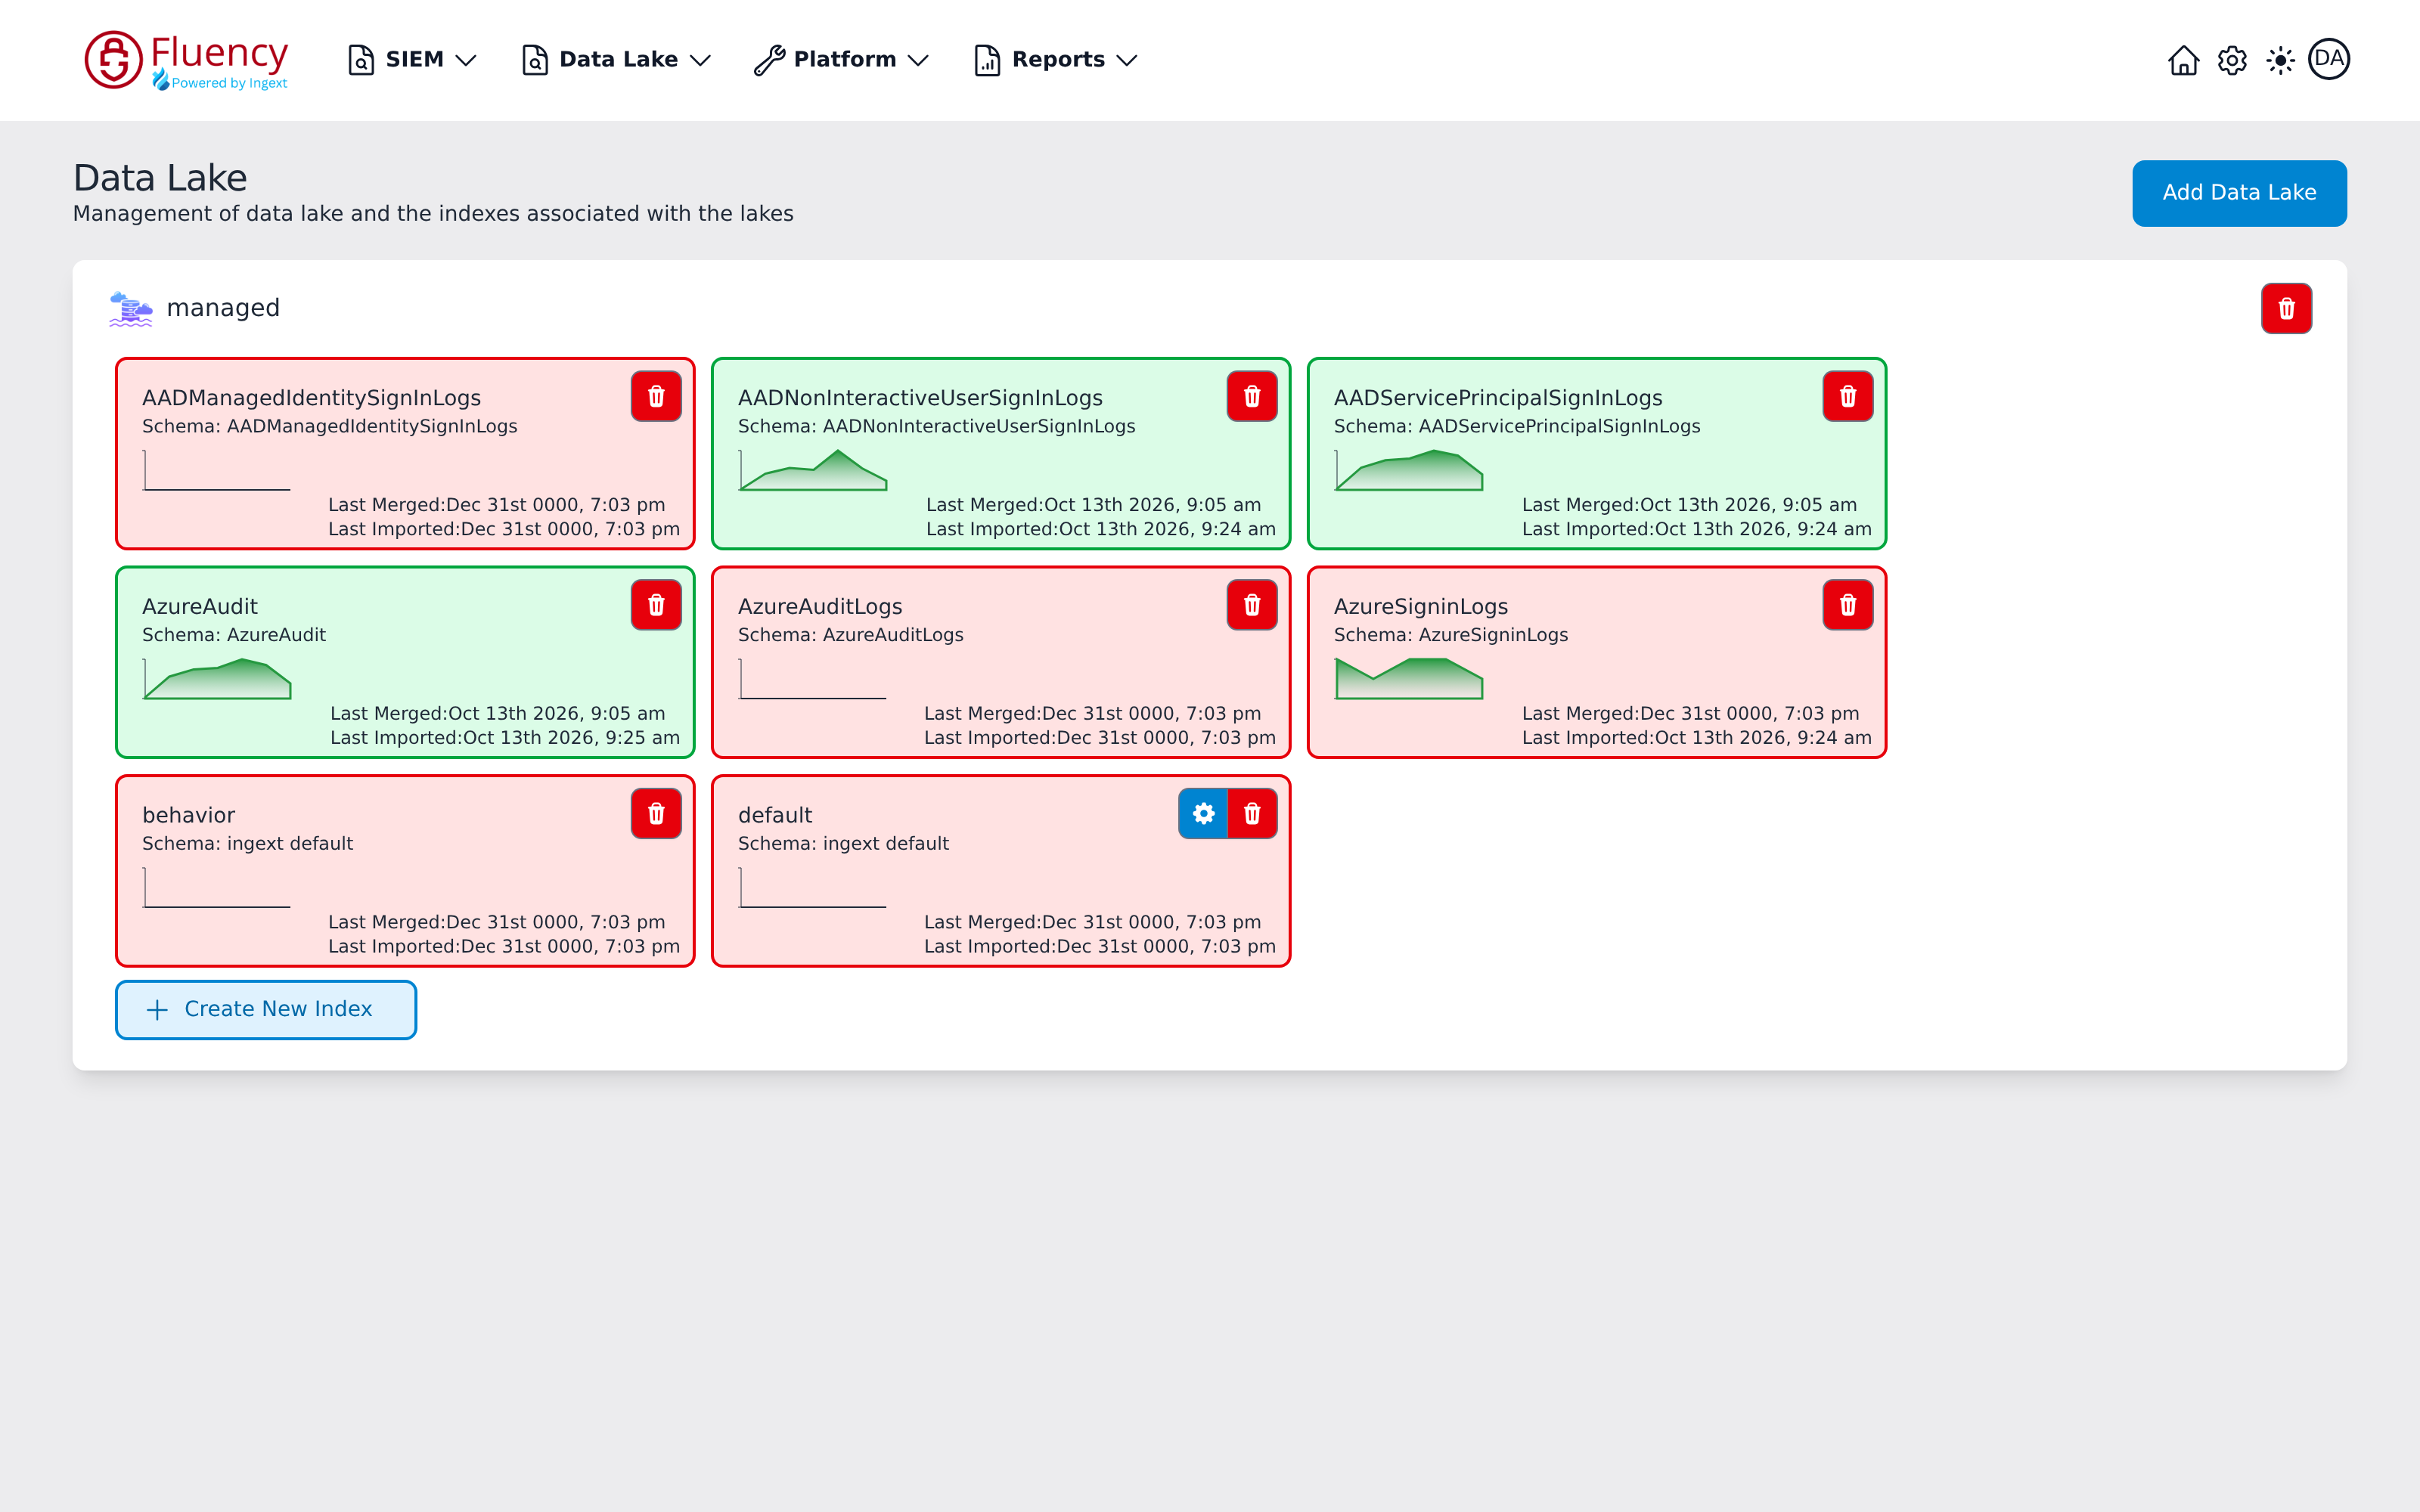Click Create New Index button
This screenshot has width=2420, height=1512.
pyautogui.click(x=266, y=1010)
